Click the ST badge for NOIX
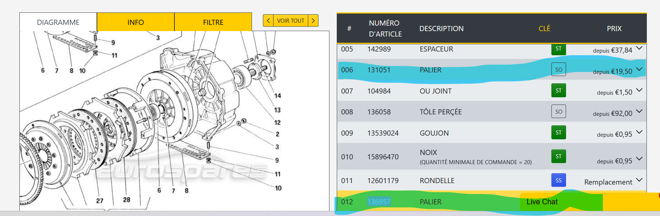Image resolution: width=660 pixels, height=216 pixels. click(558, 156)
